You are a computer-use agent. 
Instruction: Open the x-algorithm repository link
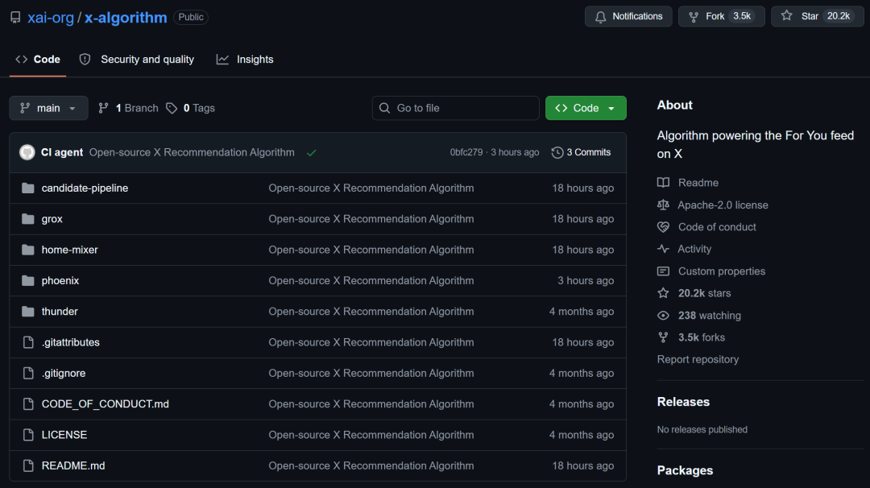pyautogui.click(x=126, y=17)
